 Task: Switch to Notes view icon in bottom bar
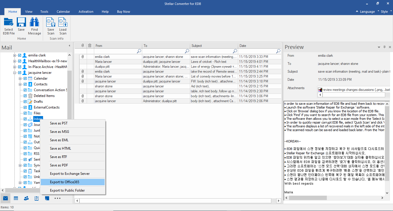pos(47,198)
